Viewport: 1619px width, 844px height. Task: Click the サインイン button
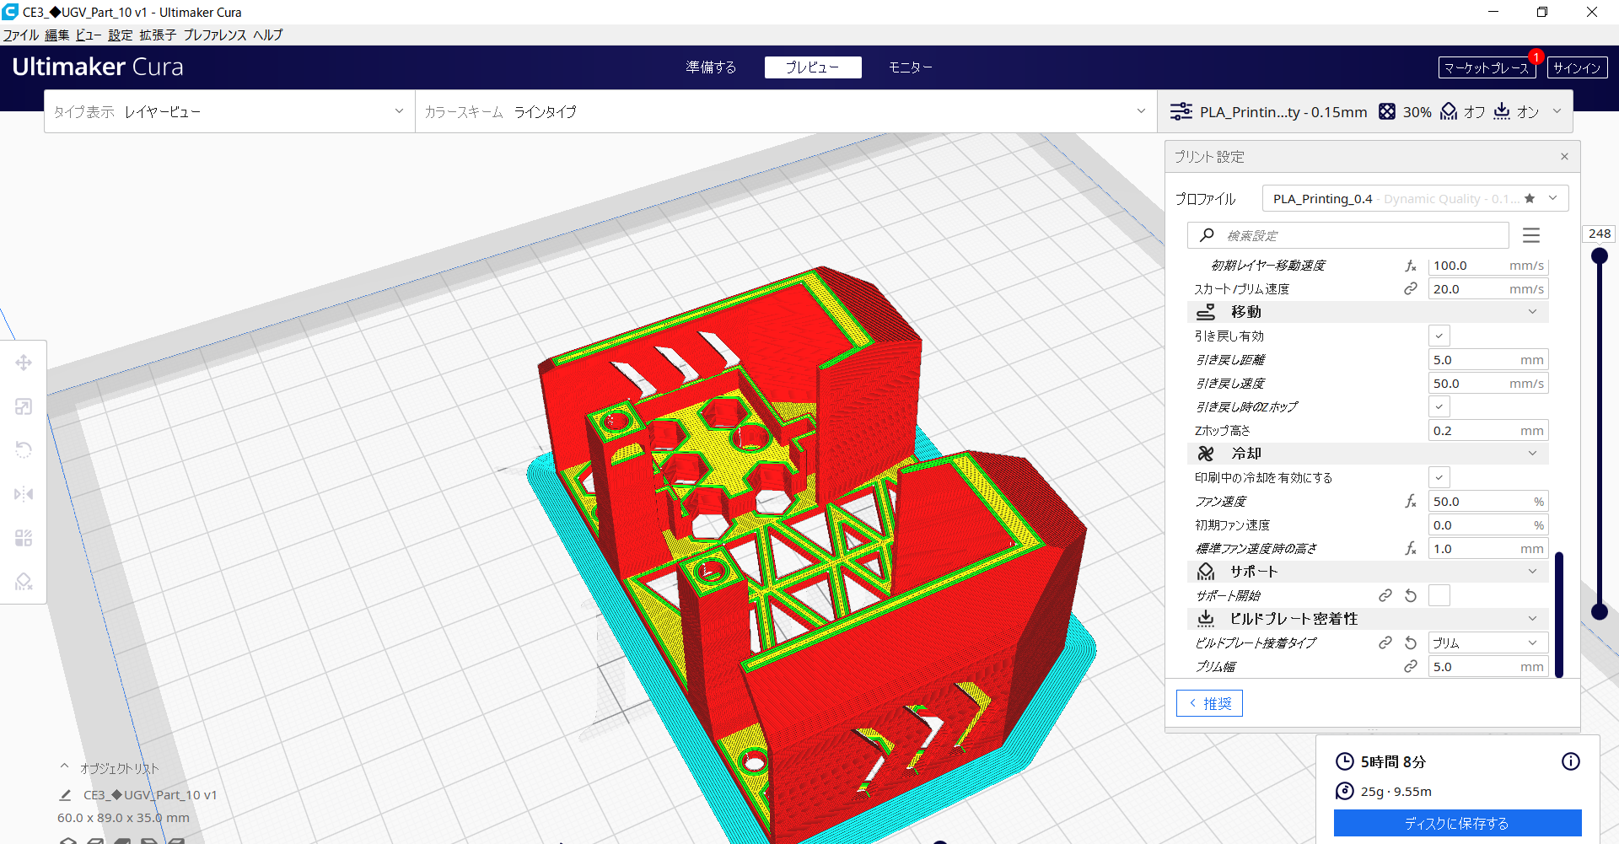[1577, 67]
